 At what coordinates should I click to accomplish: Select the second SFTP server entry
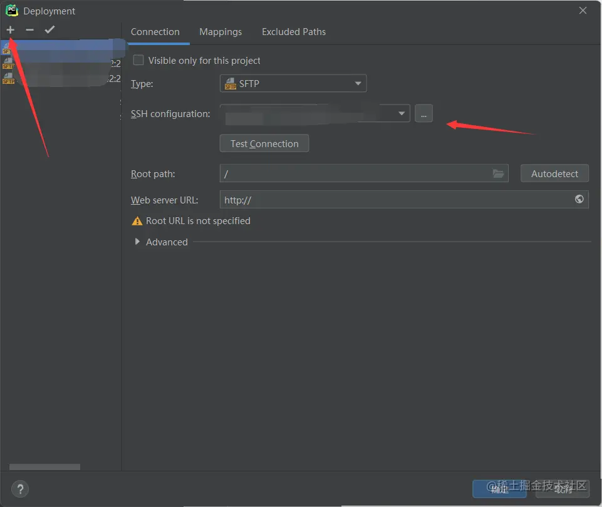pyautogui.click(x=61, y=63)
